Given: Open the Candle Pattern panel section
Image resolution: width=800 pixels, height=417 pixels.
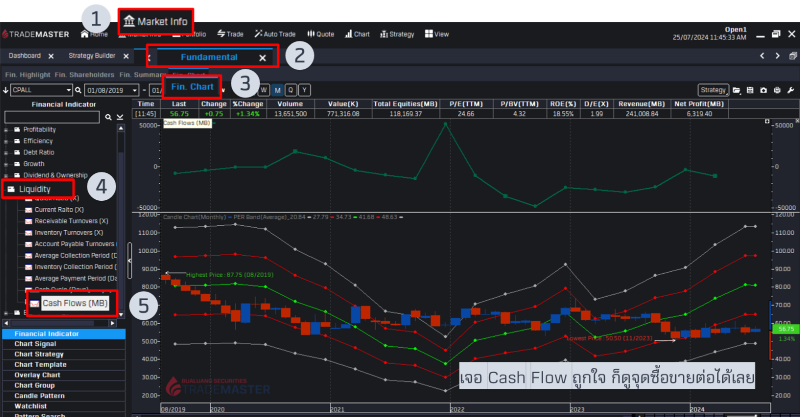Looking at the screenshot, I should point(63,396).
